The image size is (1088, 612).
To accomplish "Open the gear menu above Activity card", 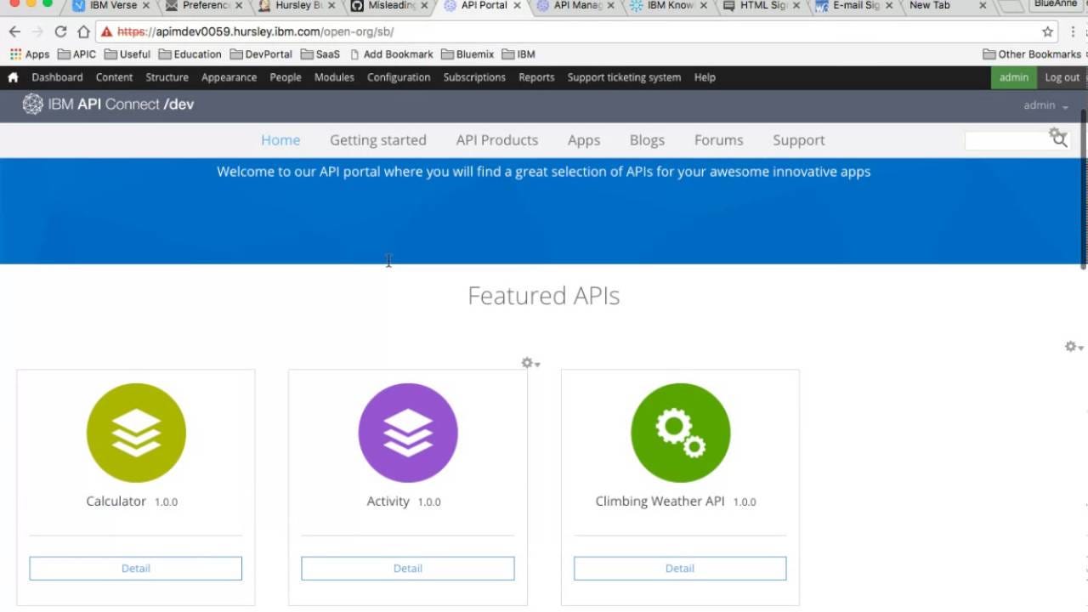I will [530, 363].
